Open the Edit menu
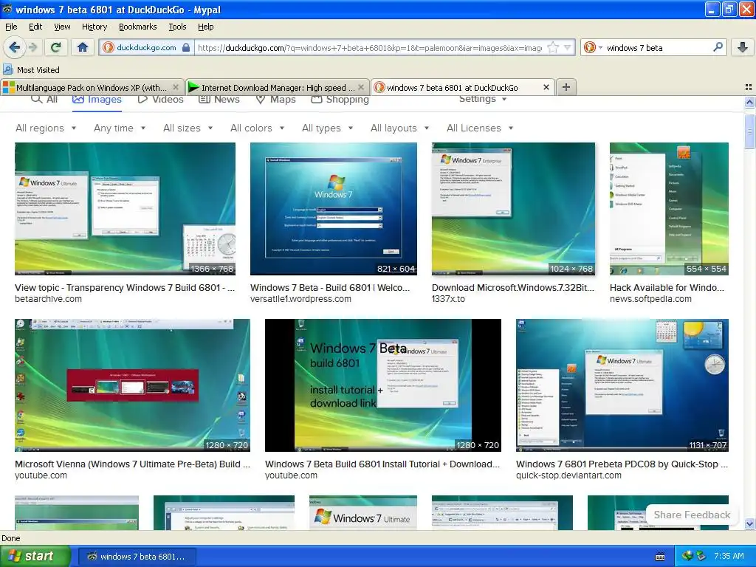This screenshot has height=567, width=756. 35,27
